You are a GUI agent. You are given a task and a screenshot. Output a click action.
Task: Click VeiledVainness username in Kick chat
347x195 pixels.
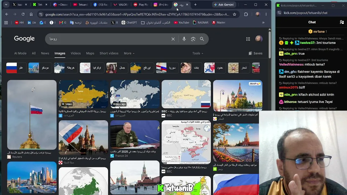[291, 64]
